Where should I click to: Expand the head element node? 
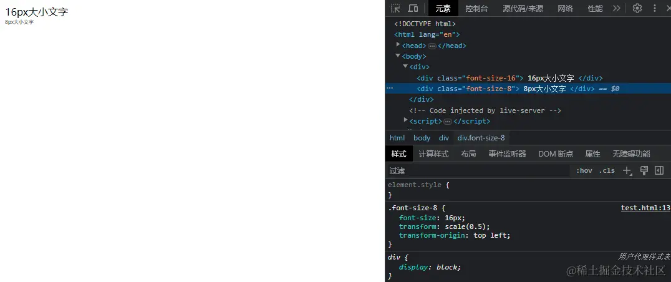pos(398,44)
